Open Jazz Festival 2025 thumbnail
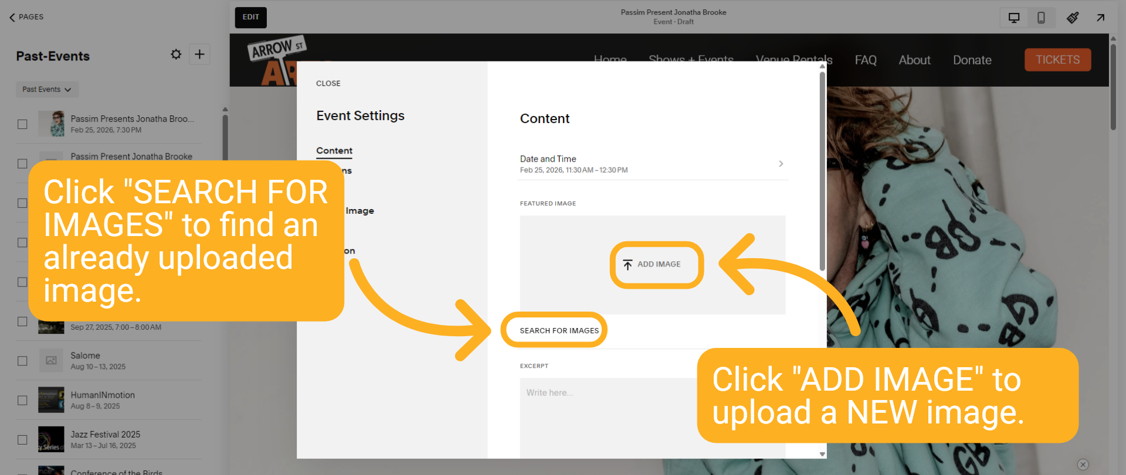 [51, 439]
